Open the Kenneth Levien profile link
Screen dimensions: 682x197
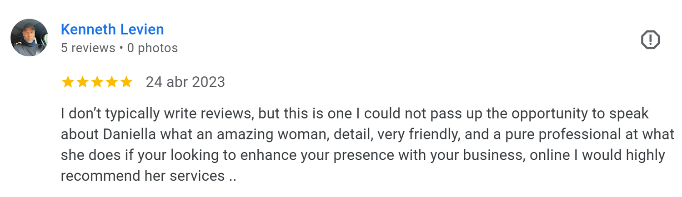112,30
